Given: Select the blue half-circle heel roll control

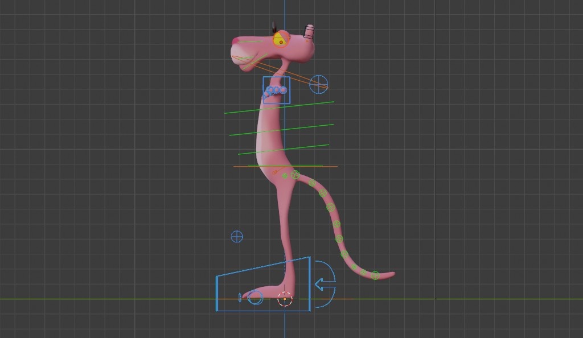Looking at the screenshot, I should [x=326, y=284].
